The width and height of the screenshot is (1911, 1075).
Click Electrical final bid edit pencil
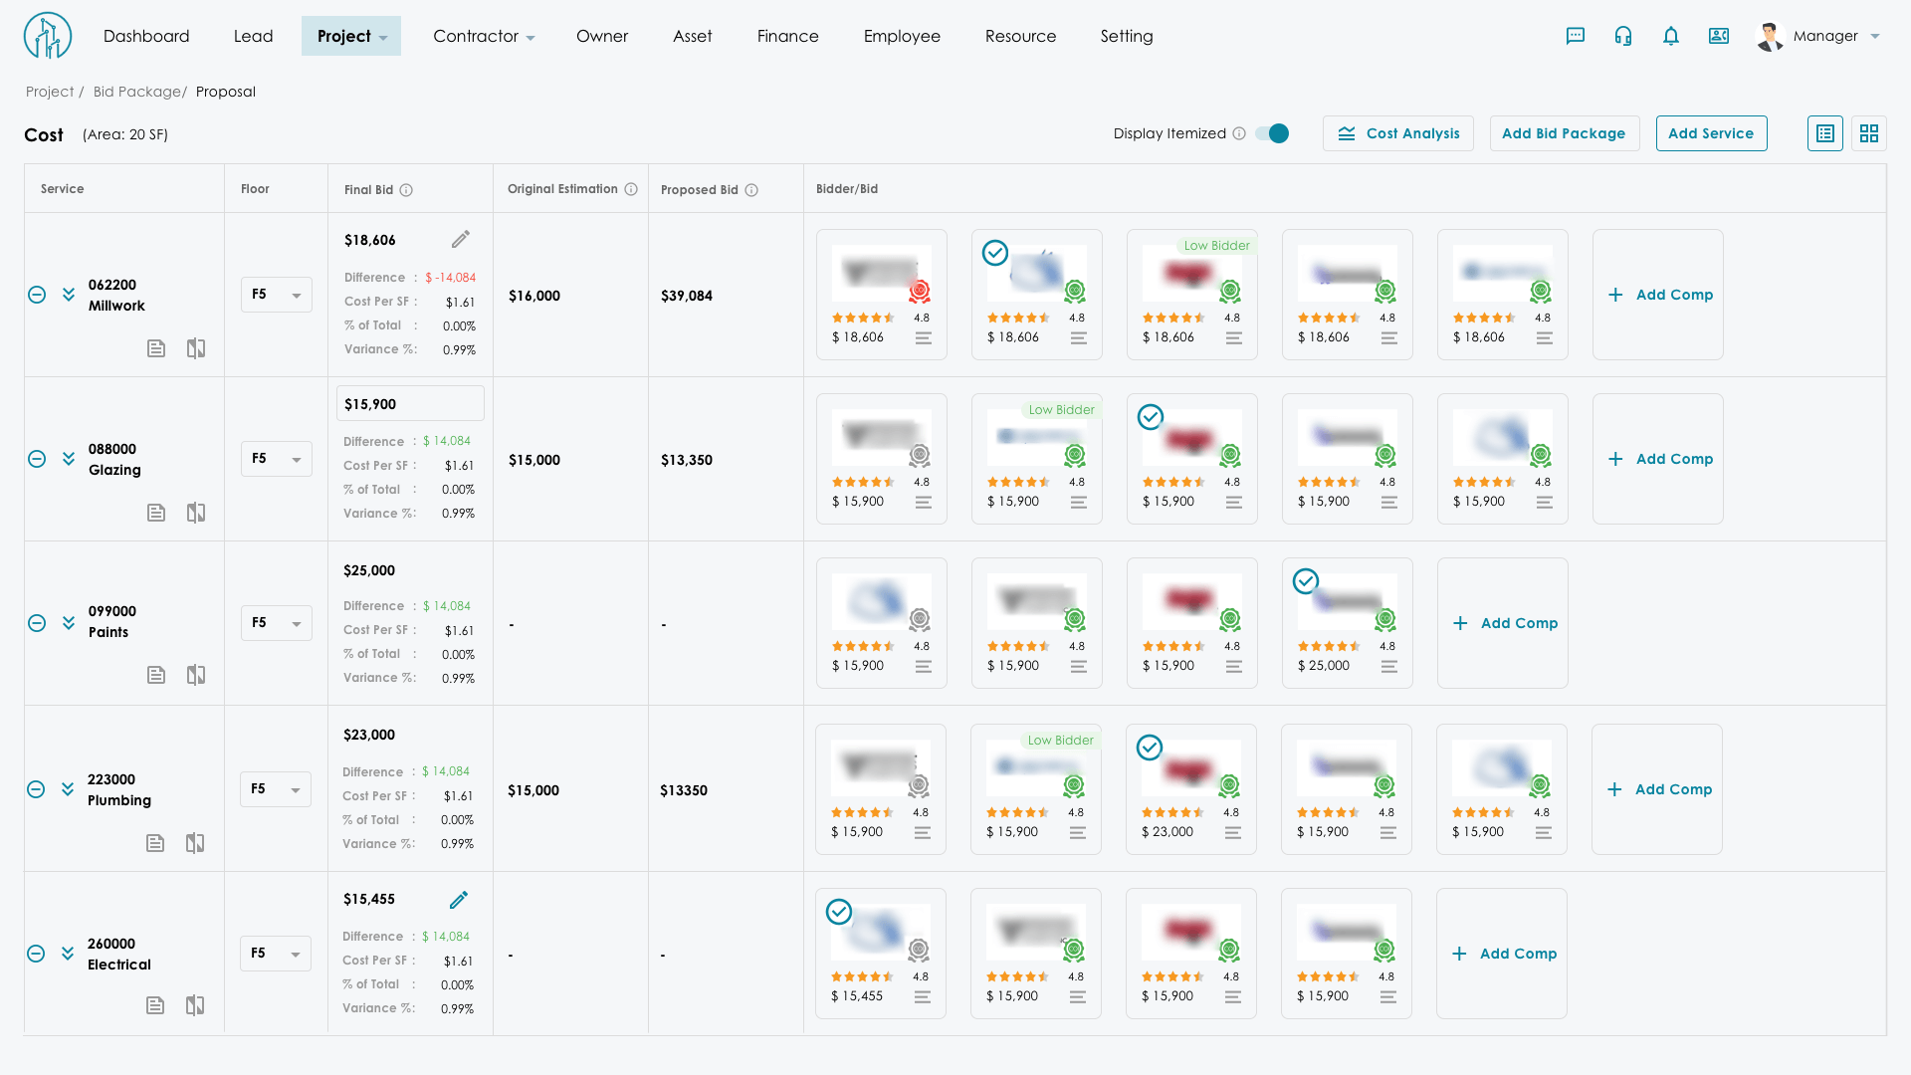pyautogui.click(x=459, y=900)
